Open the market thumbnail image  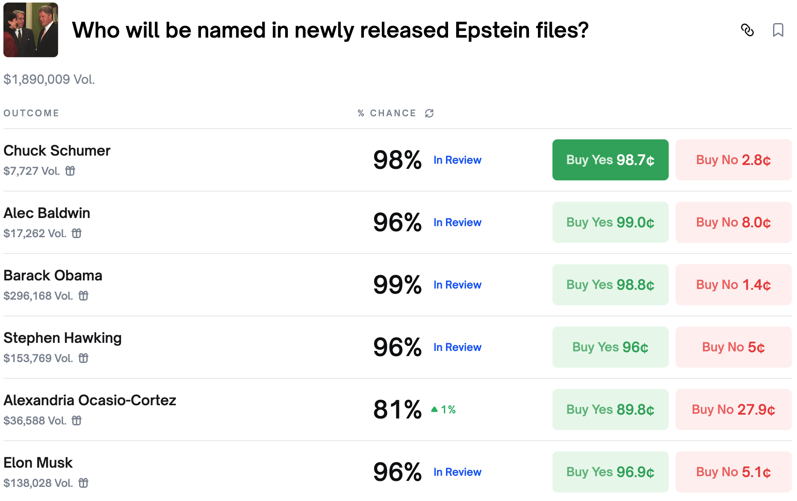click(x=31, y=30)
